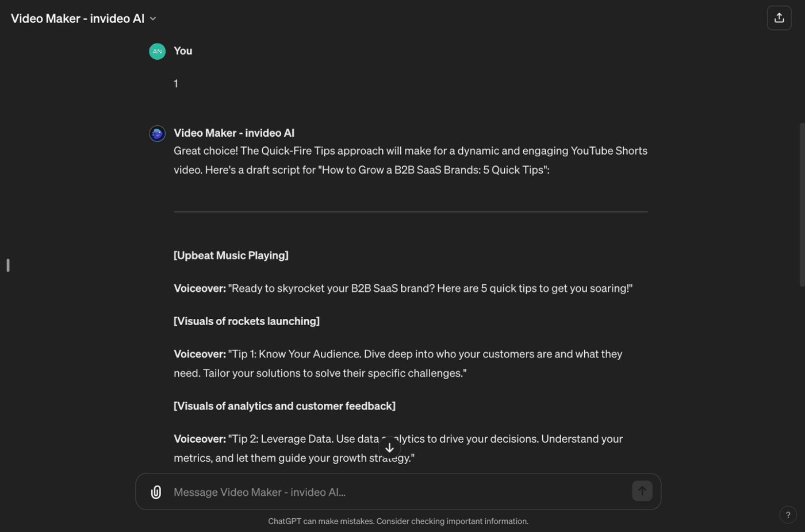
Task: Open the sidebar from the left edge handle
Action: 7,265
